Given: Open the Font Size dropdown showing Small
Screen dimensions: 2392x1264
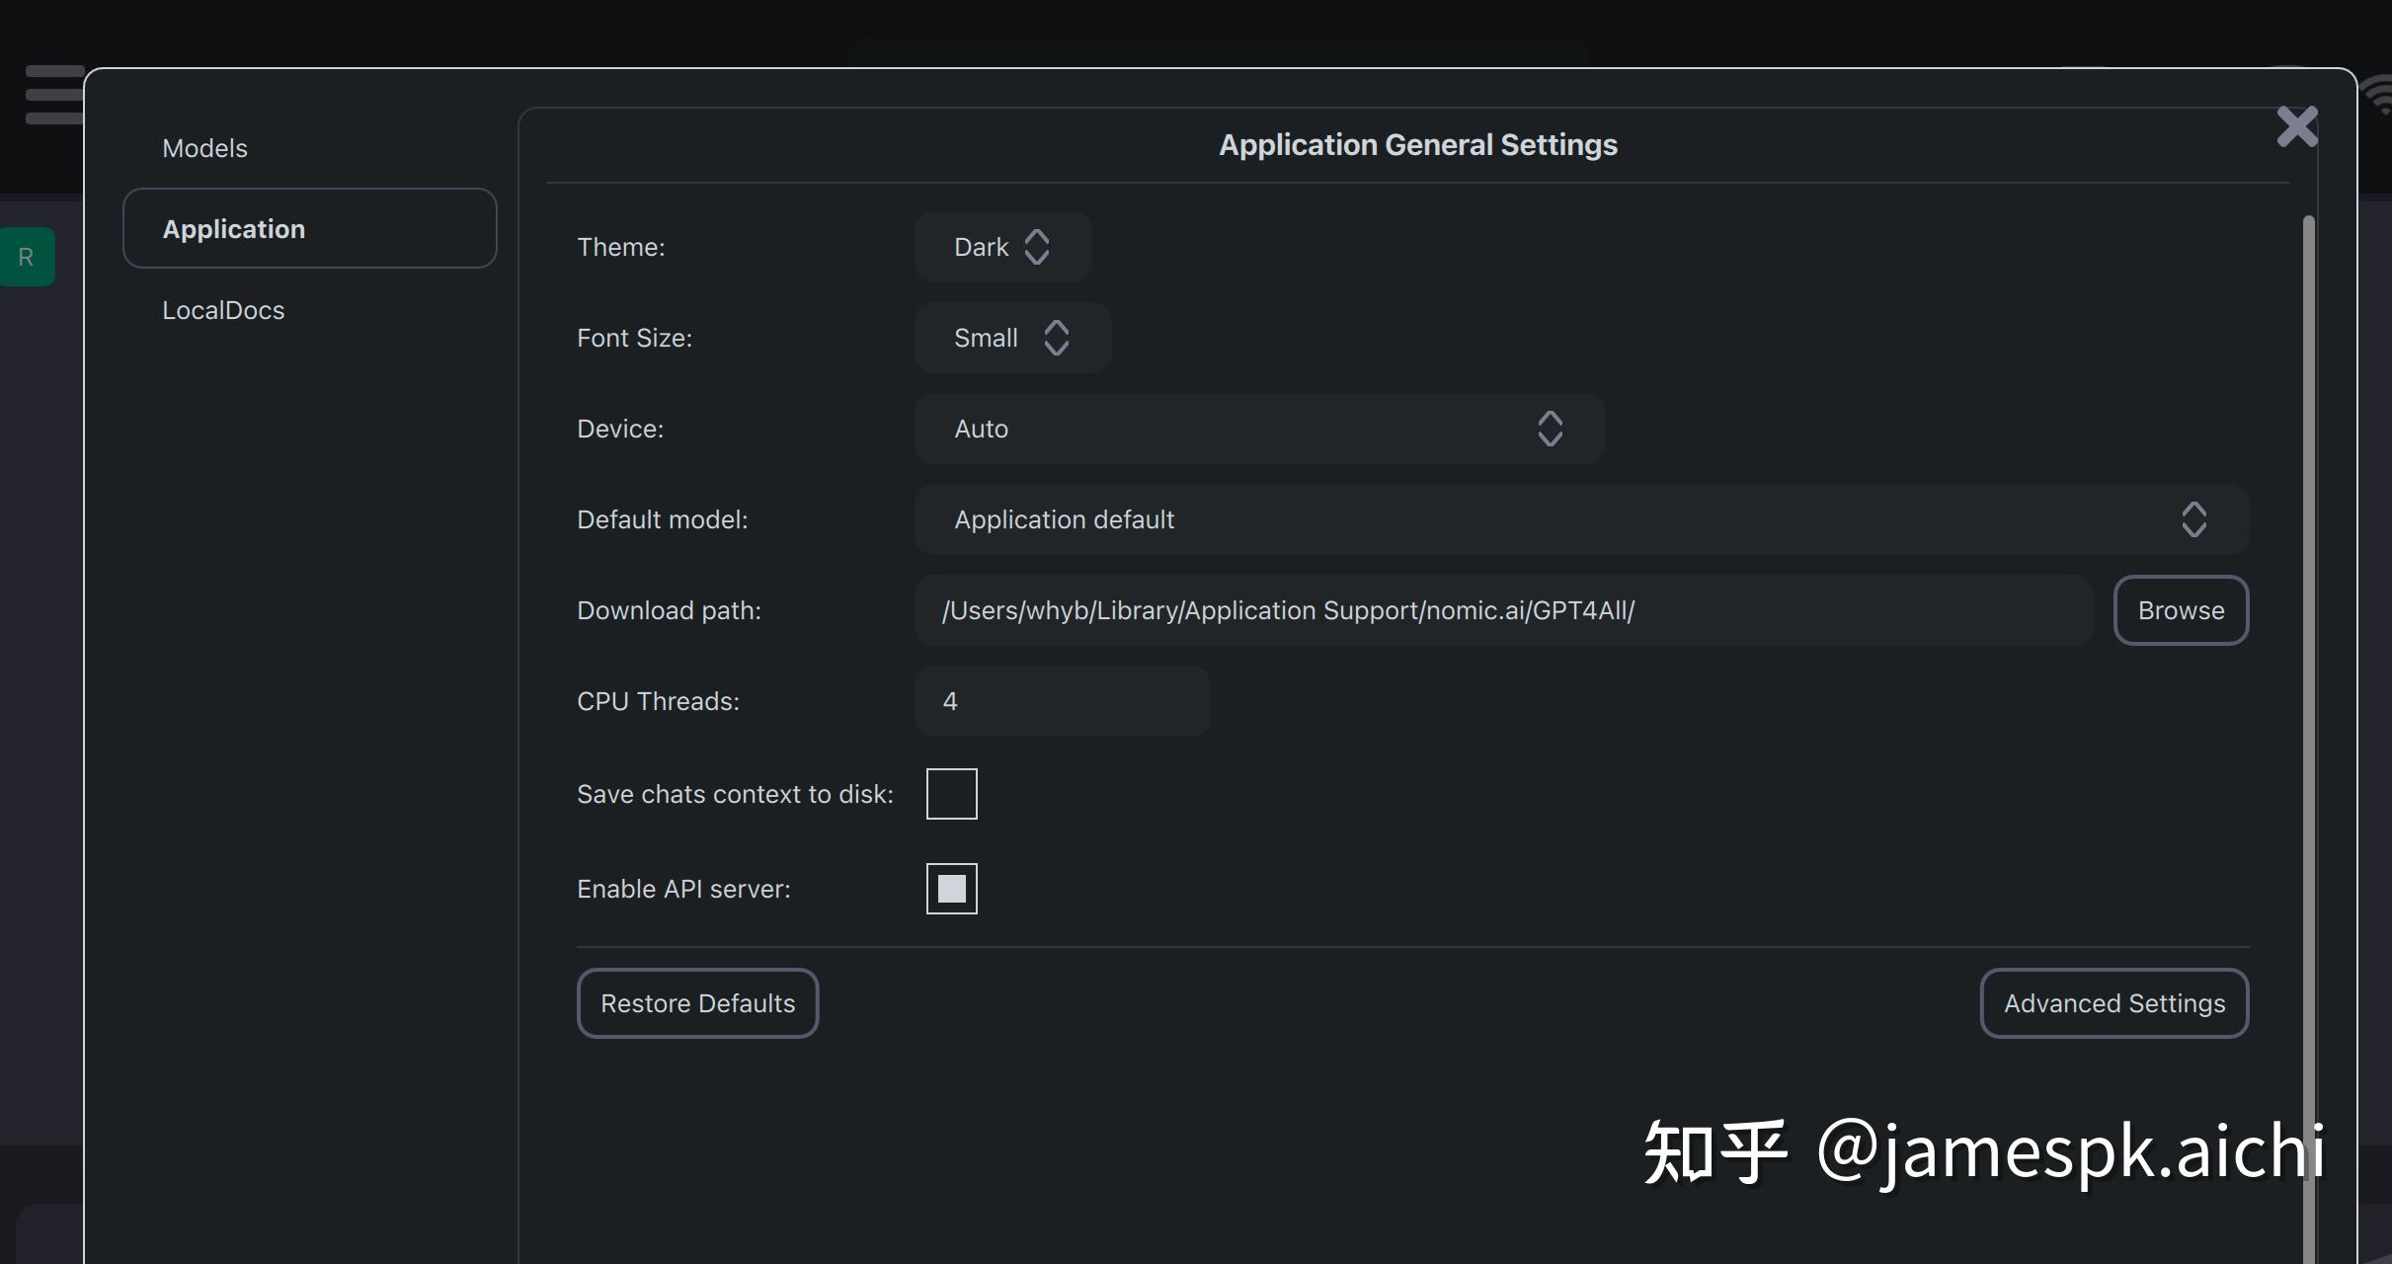Looking at the screenshot, I should tap(986, 338).
